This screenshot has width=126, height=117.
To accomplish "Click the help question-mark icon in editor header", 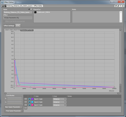I will coord(121,6).
